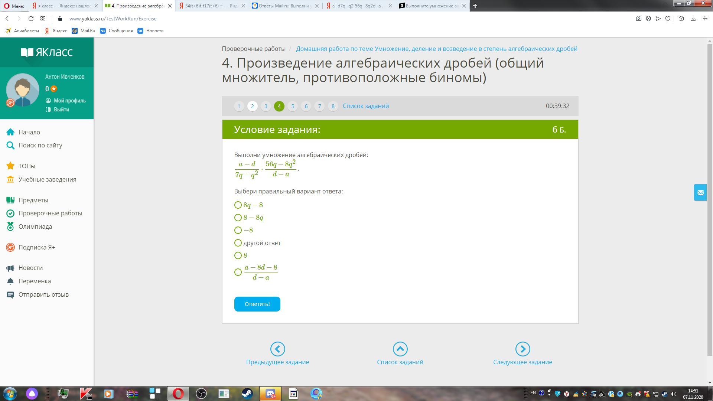Select the answer option 8q − 8
This screenshot has height=401, width=713.
pyautogui.click(x=238, y=205)
